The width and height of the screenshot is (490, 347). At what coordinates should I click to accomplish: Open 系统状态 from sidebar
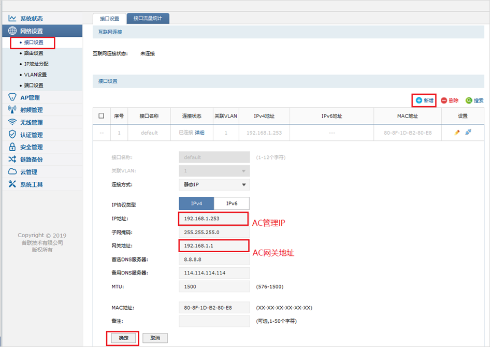(x=31, y=19)
